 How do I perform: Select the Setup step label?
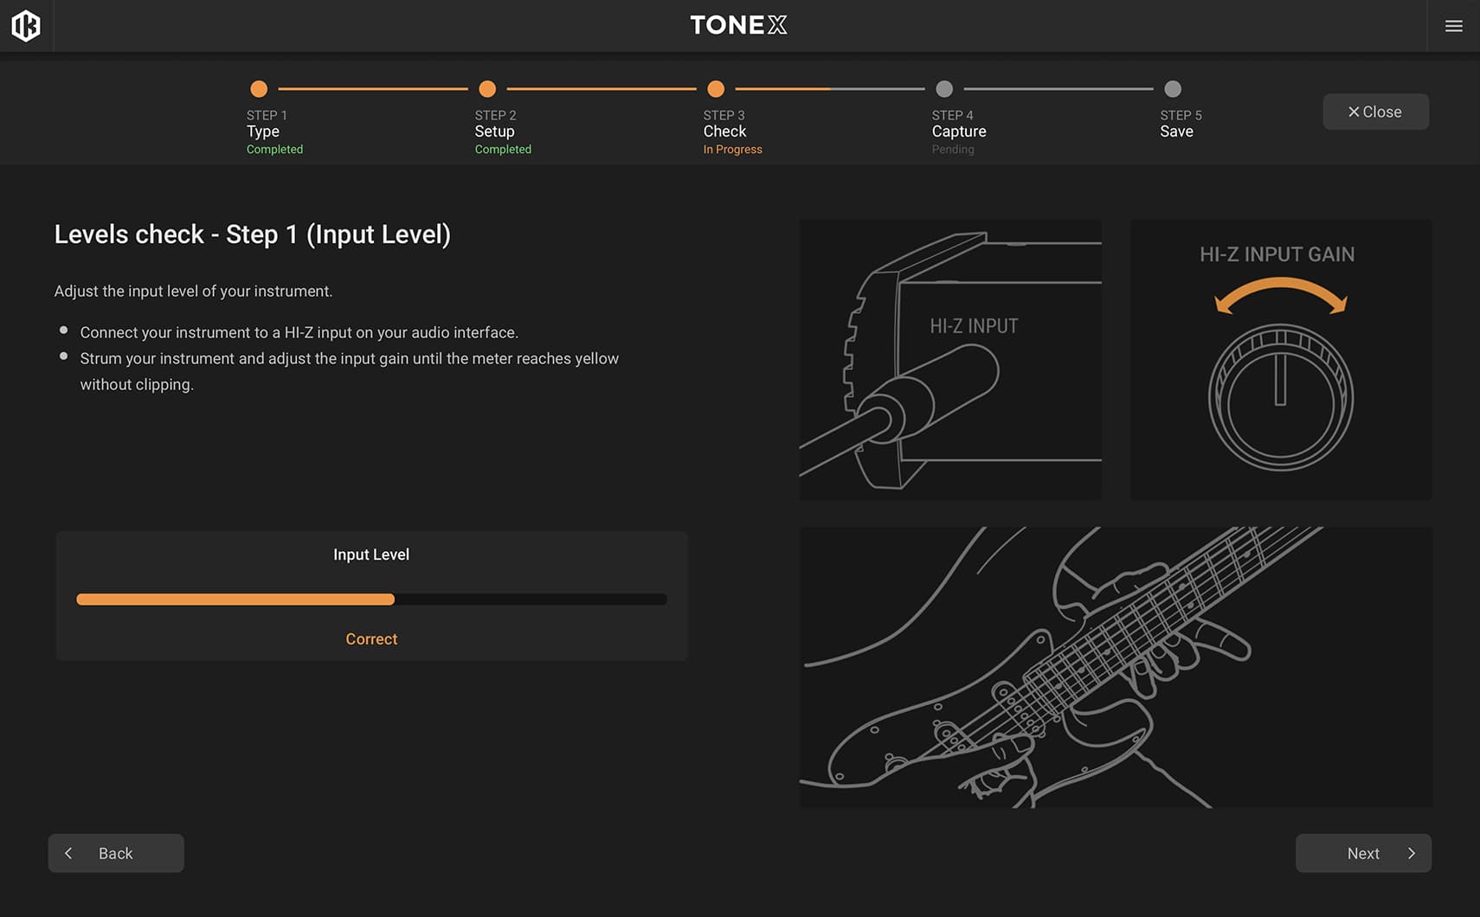tap(494, 131)
